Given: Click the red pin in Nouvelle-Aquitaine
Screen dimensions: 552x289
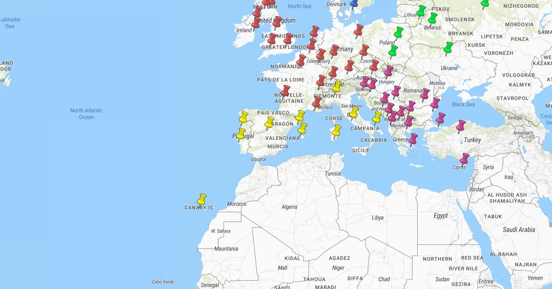Looking at the screenshot, I should pos(286,91).
